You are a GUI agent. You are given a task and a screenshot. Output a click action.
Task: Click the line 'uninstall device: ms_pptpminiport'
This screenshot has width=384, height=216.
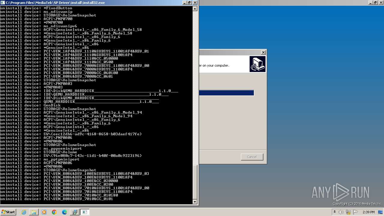40,159
